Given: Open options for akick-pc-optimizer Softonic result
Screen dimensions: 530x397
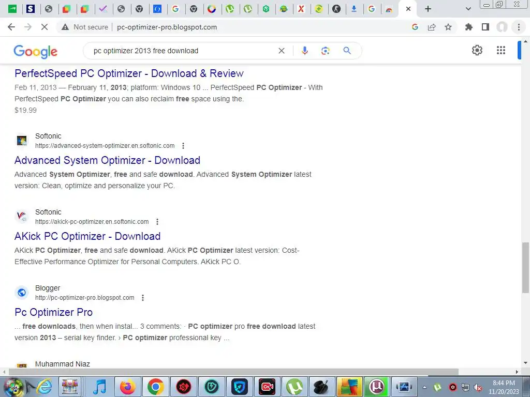Looking at the screenshot, I should [157, 221].
